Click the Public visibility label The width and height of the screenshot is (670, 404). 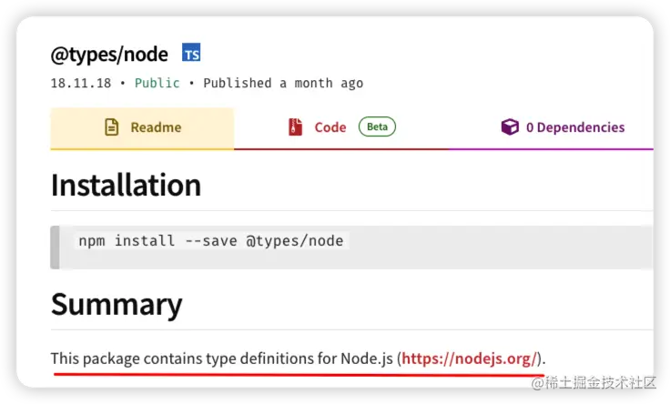coord(157,83)
